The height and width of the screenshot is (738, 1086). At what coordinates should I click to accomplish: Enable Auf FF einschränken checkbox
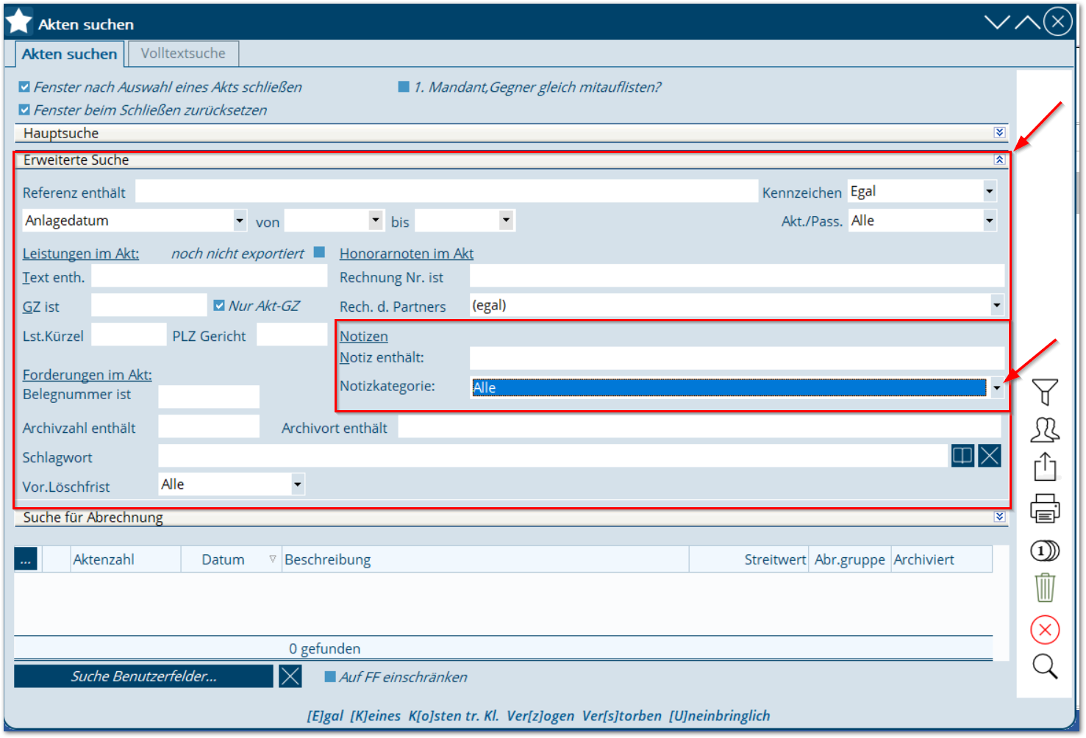[x=330, y=677]
